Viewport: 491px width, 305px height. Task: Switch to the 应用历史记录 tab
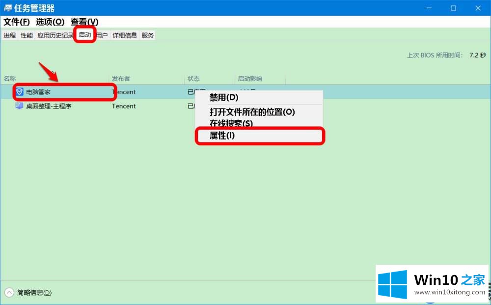pos(55,35)
